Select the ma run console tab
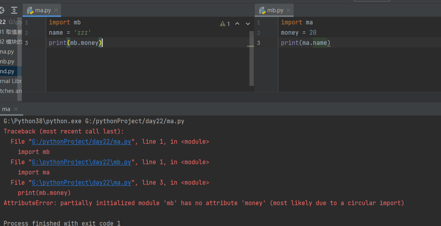This screenshot has height=226, width=441. point(6,109)
